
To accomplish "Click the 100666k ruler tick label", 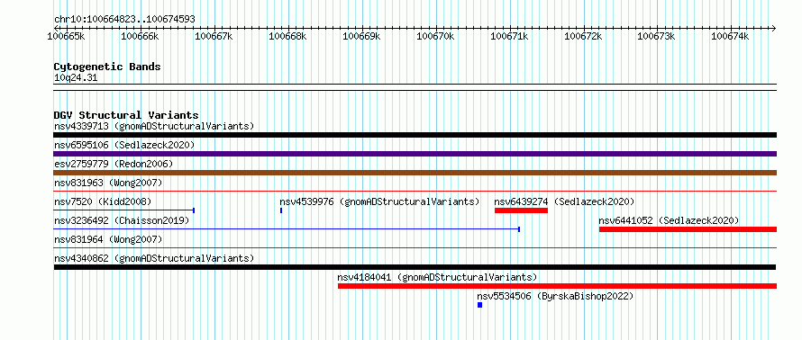I will (x=141, y=36).
